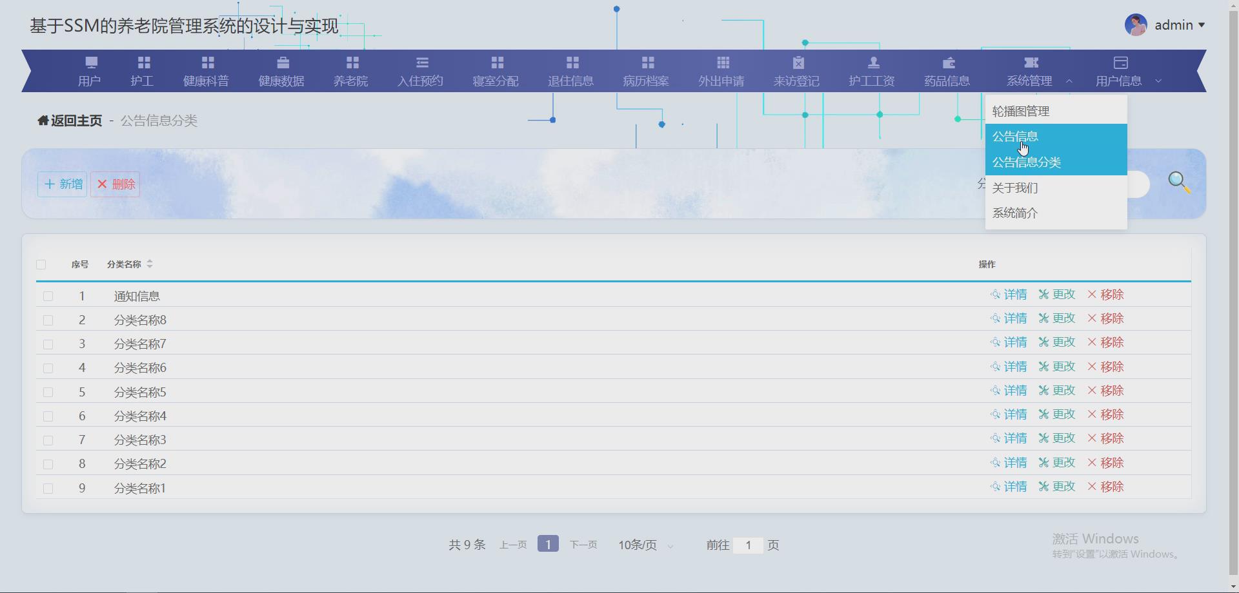Check the checkbox beside 分类名称5
The image size is (1239, 593).
[48, 392]
